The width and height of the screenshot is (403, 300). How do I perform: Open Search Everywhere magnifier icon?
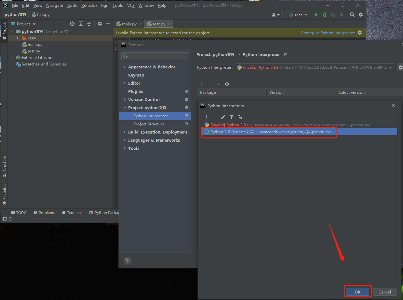(x=352, y=15)
